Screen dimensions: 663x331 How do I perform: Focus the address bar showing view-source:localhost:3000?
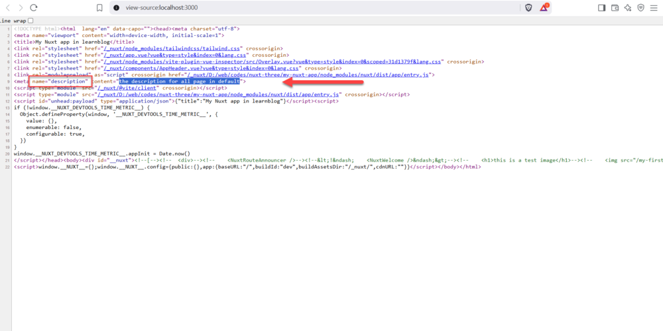click(x=313, y=7)
